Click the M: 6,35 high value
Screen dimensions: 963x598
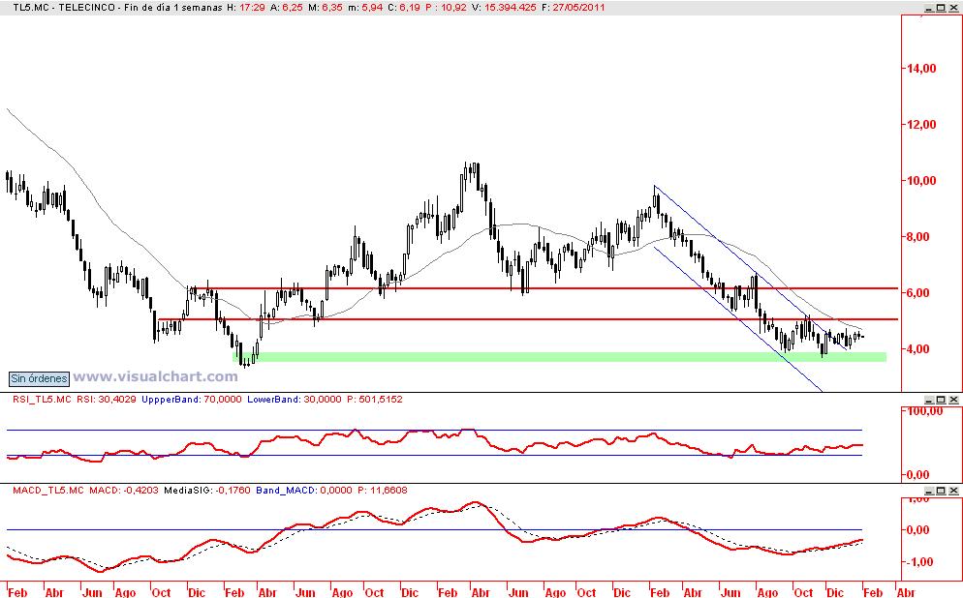(x=326, y=8)
